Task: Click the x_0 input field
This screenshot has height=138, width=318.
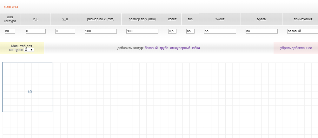Action: [x=36, y=31]
